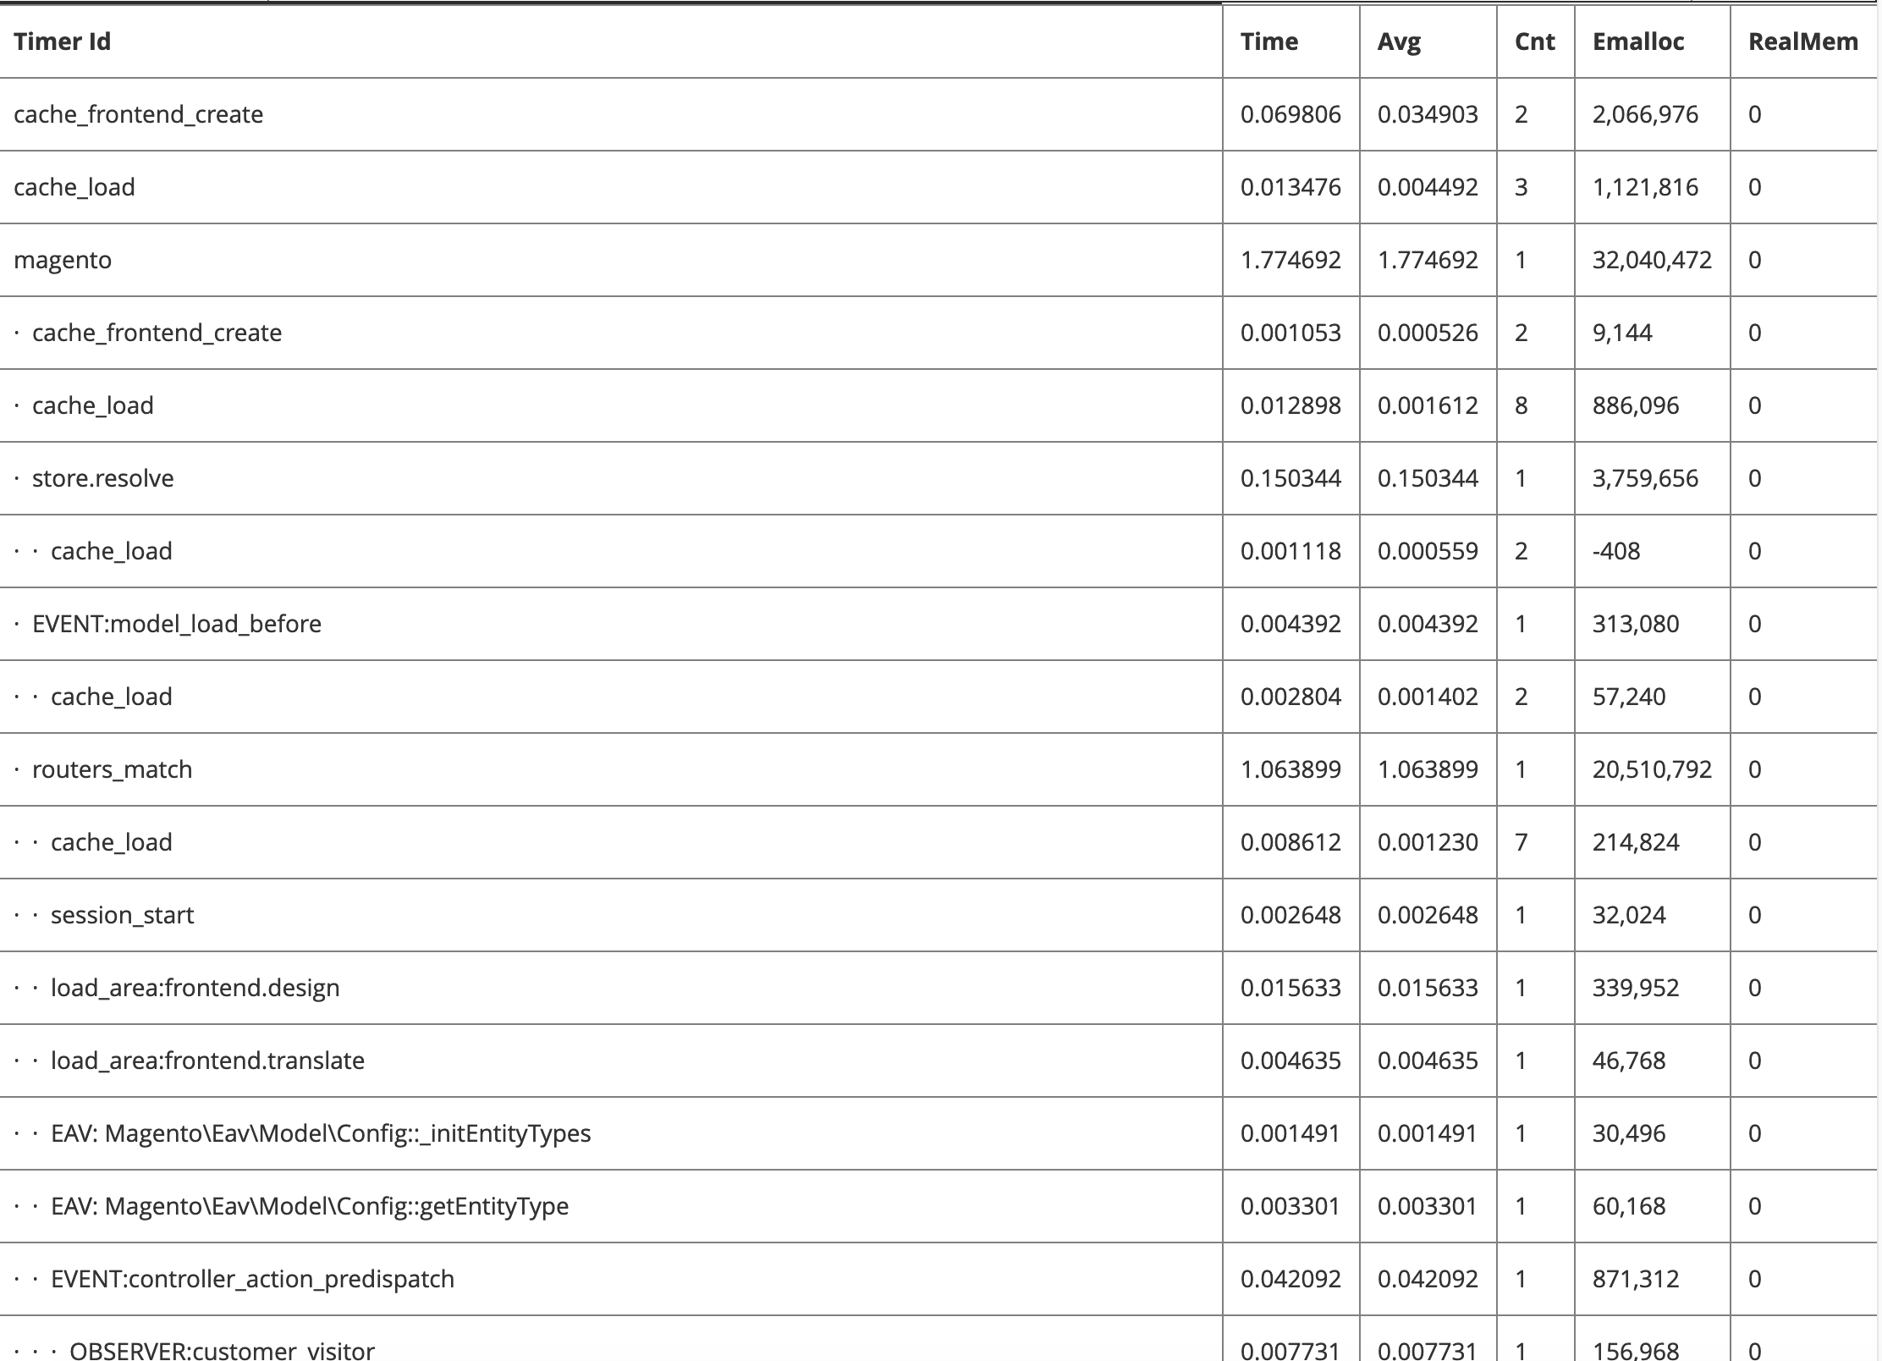Click Emalloc value 3,759,656
Screen dimensions: 1882x1361
1645,478
